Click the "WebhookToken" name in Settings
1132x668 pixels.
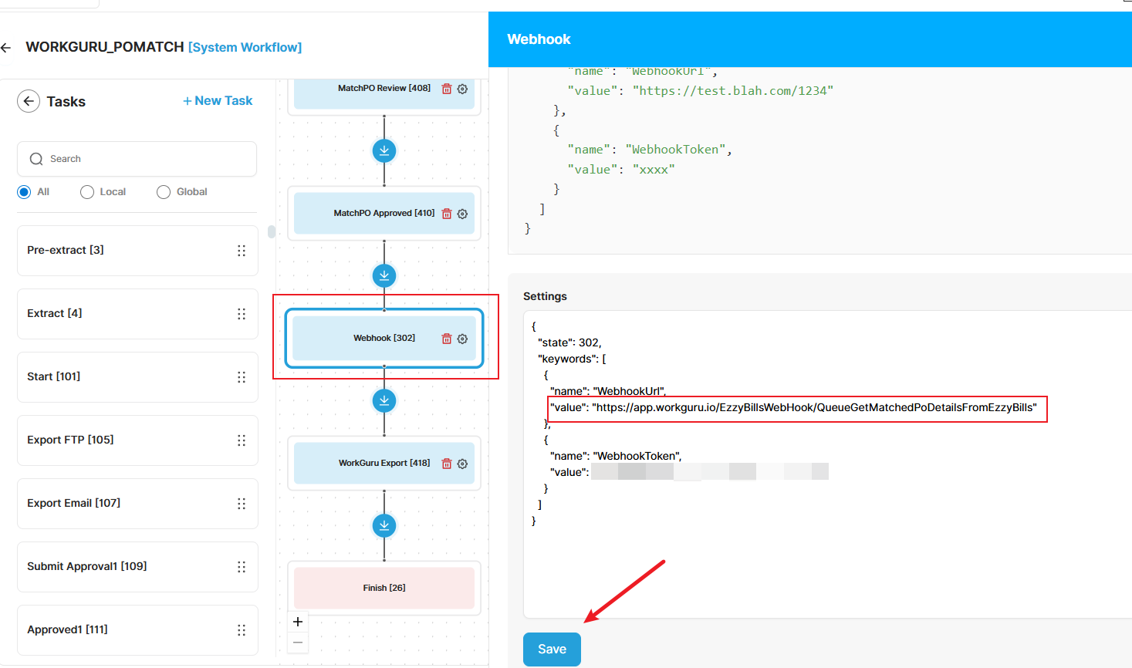click(x=637, y=456)
